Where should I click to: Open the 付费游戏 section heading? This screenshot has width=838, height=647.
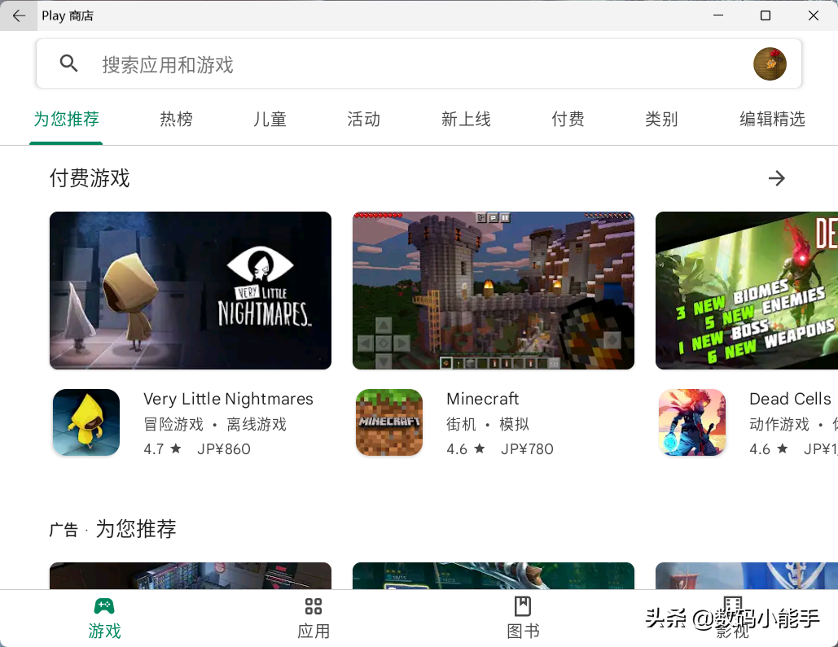pyautogui.click(x=90, y=178)
